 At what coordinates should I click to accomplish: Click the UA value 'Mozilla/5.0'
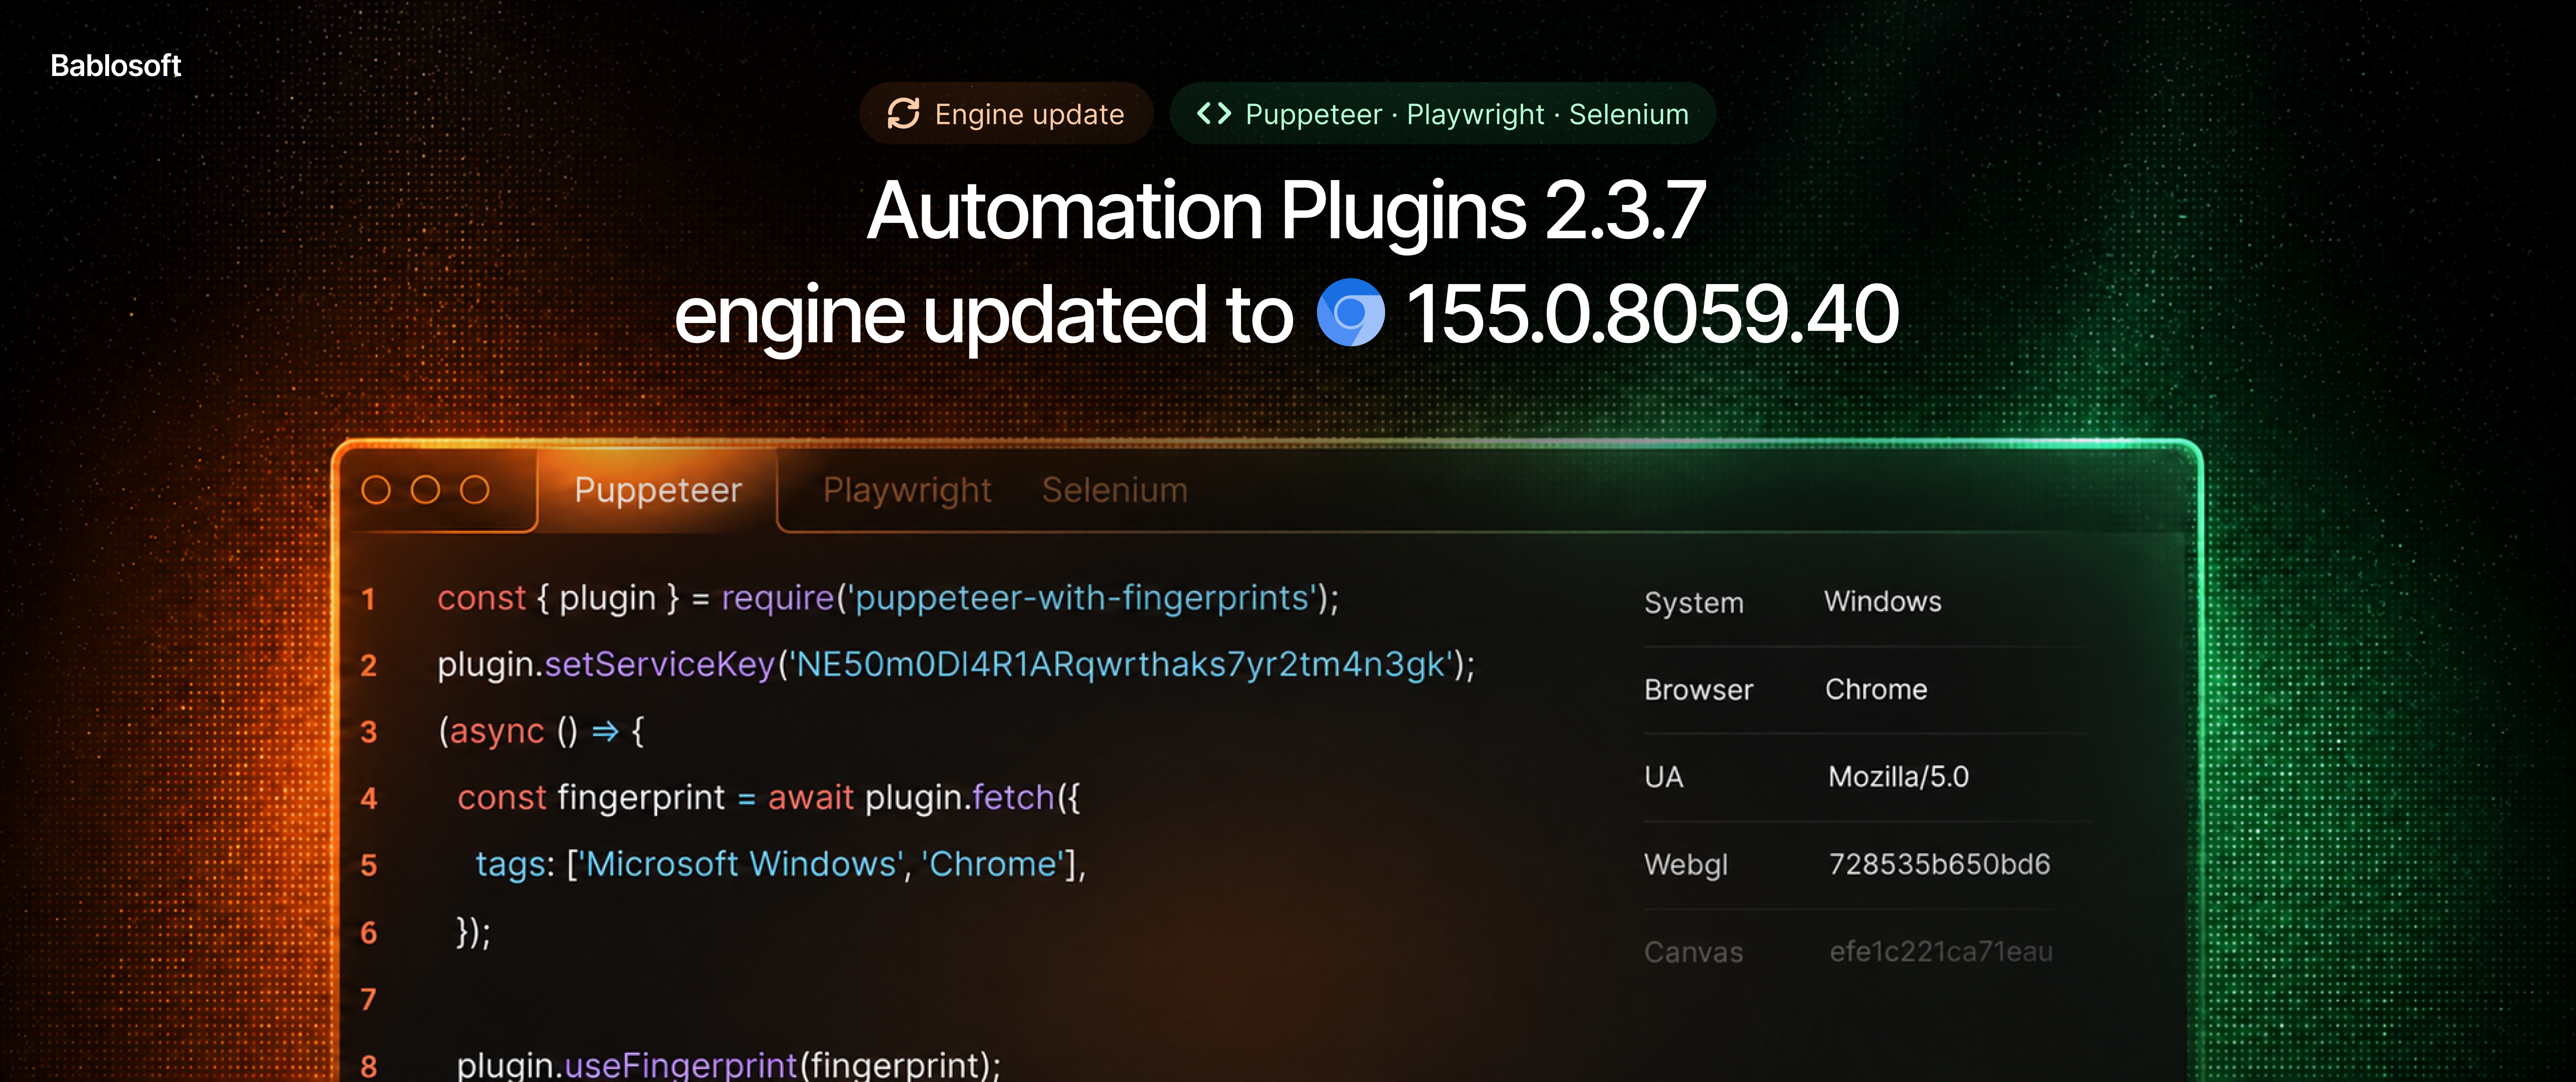click(x=1898, y=776)
